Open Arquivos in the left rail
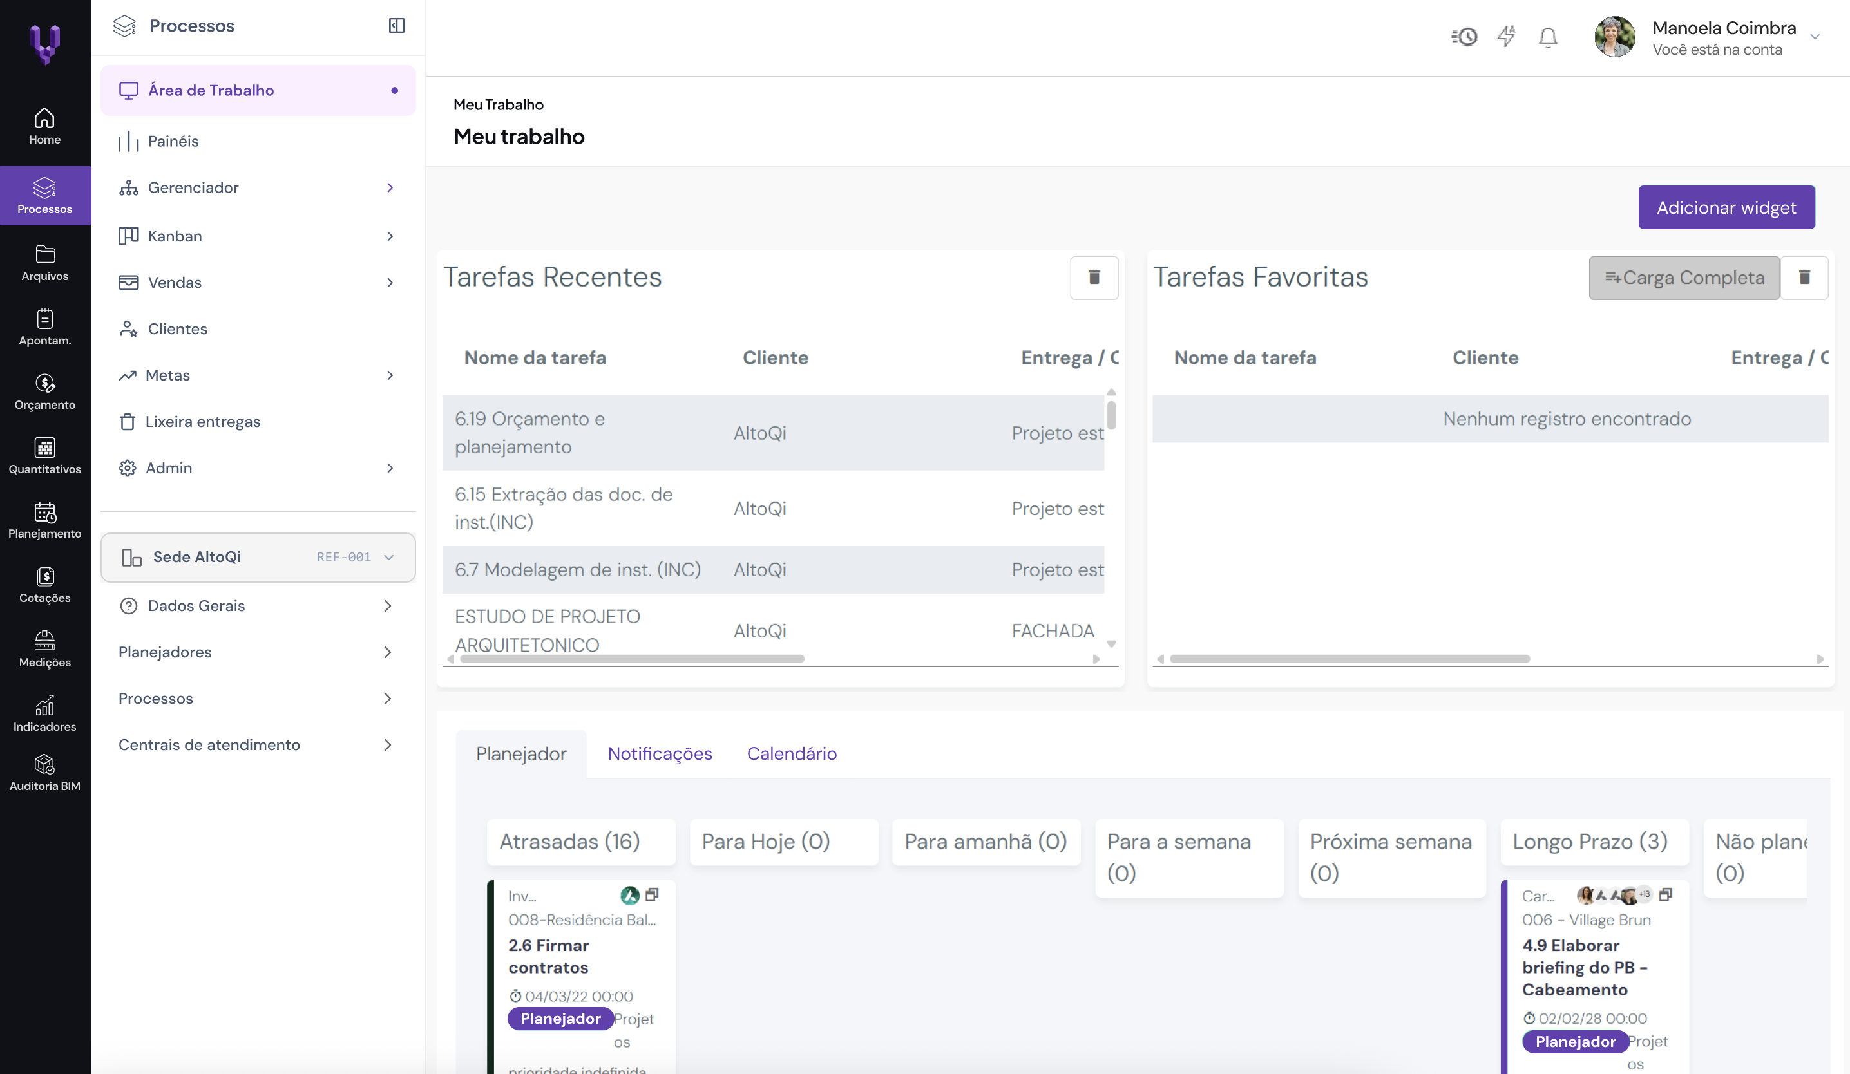 click(x=45, y=263)
